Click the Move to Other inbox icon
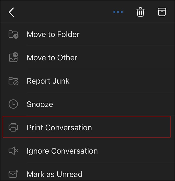This screenshot has height=181, width=175. point(13,57)
